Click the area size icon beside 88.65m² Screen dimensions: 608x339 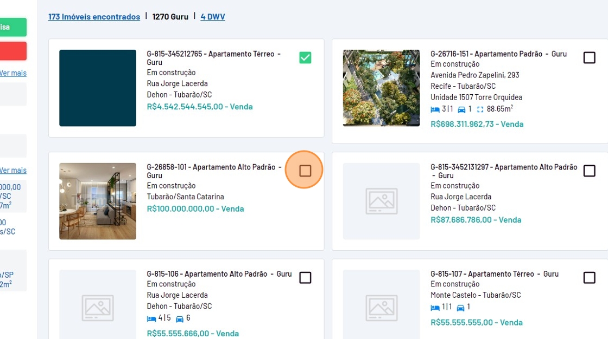(479, 109)
